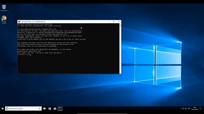Click the 'ECDSA key fingerprint' line
The image size is (204, 114).
coord(50,33)
